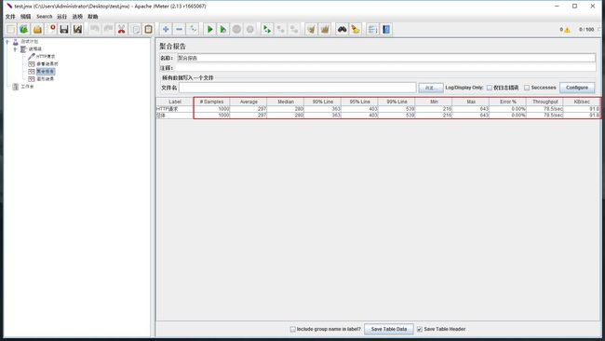This screenshot has height=341, width=605.
Task: Click the Redo arrow icon
Action: point(108,30)
